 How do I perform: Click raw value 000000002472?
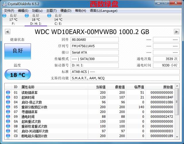pos(162,117)
